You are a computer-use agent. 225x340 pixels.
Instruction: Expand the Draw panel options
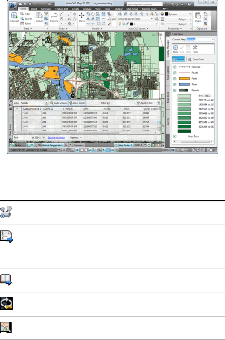pyautogui.click(x=63, y=28)
